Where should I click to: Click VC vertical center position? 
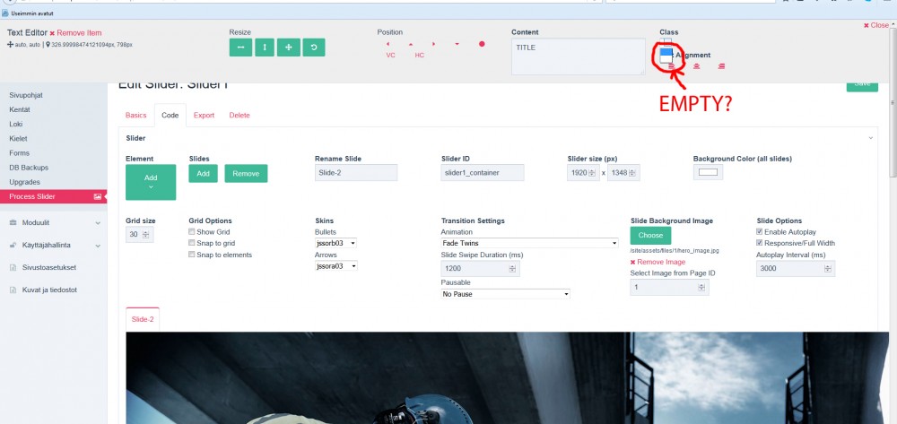391,56
